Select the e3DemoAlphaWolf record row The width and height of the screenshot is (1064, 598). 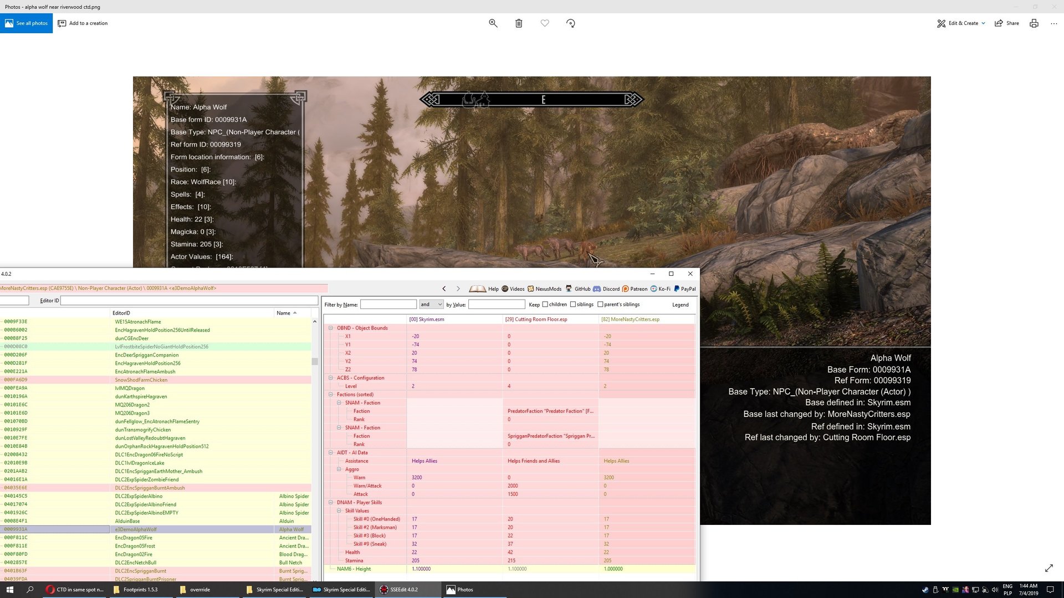click(x=156, y=529)
